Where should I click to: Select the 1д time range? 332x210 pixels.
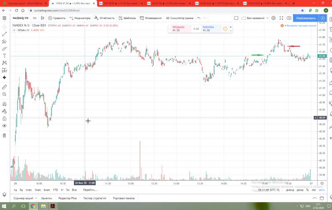(x=15, y=190)
